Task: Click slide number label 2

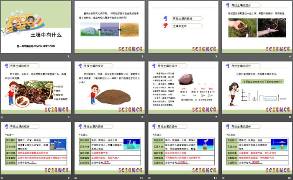Action: (142, 56)
